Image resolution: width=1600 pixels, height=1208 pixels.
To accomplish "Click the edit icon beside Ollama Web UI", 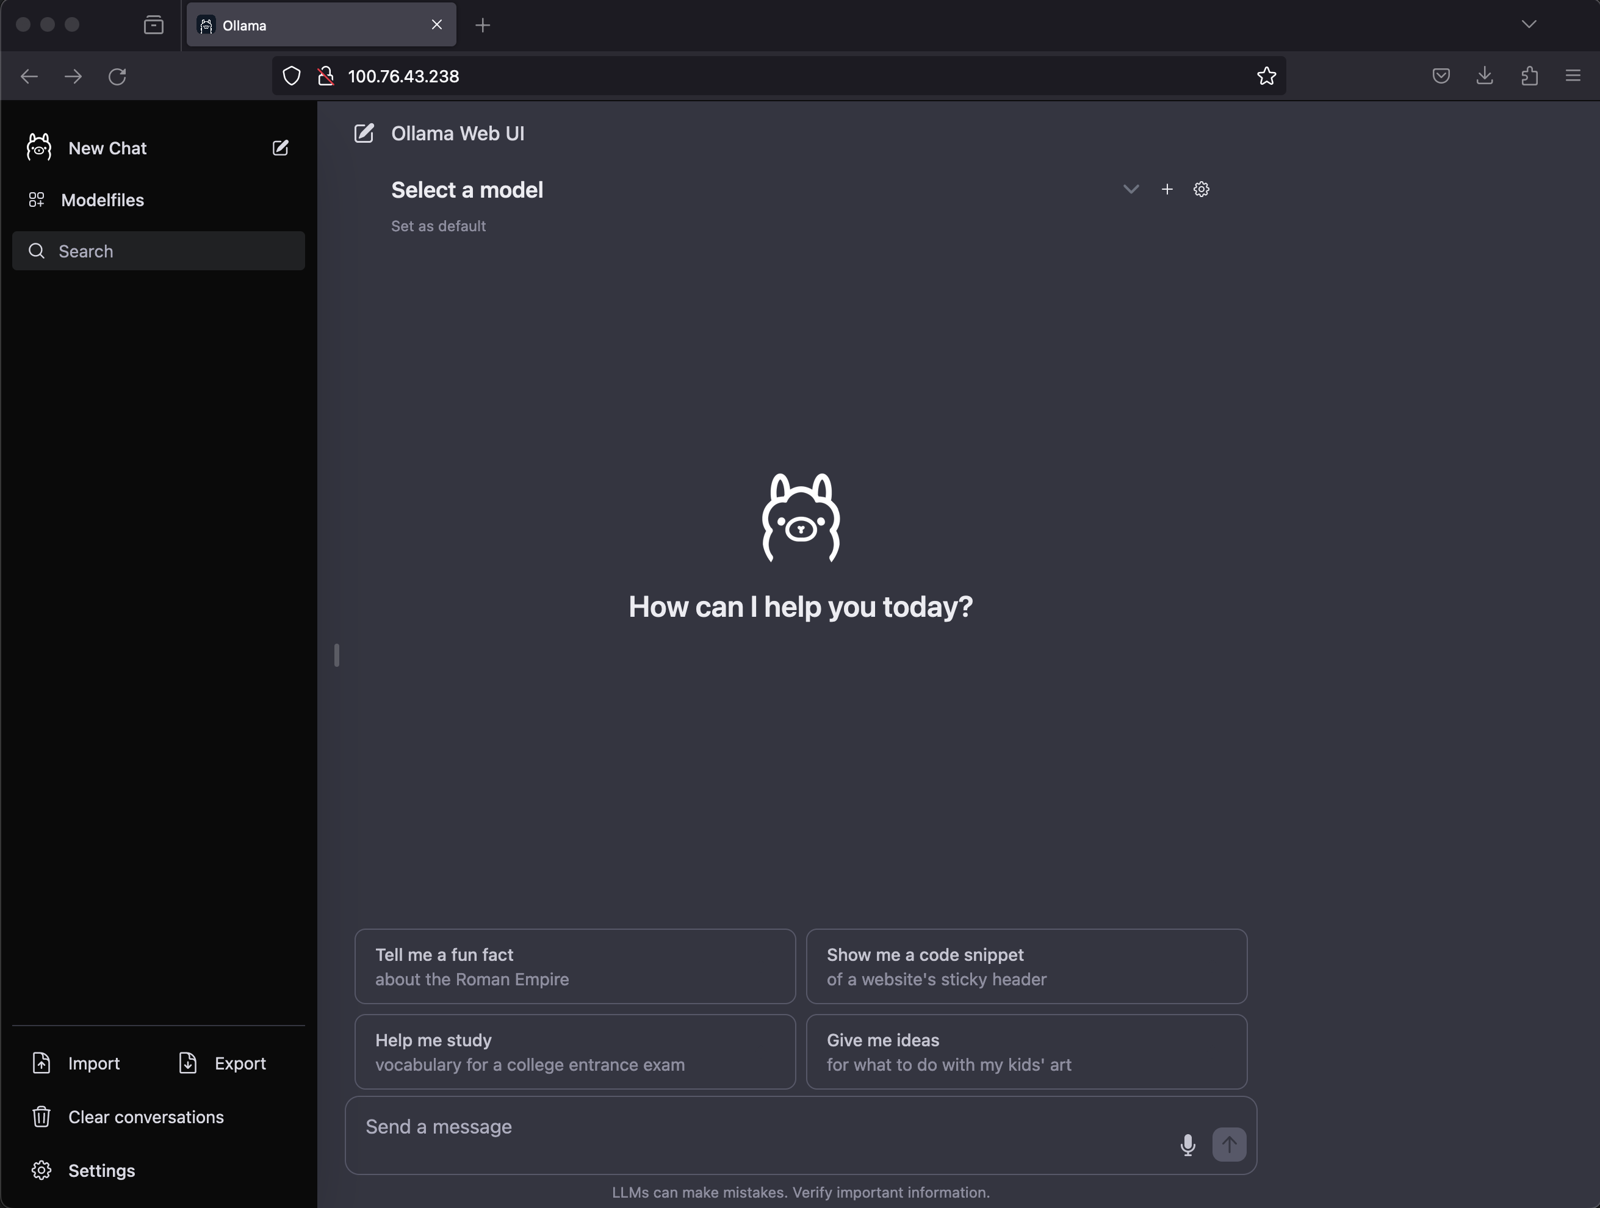I will click(364, 133).
